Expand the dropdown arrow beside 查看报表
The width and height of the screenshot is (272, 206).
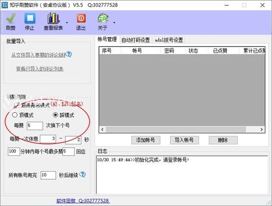tap(67, 22)
